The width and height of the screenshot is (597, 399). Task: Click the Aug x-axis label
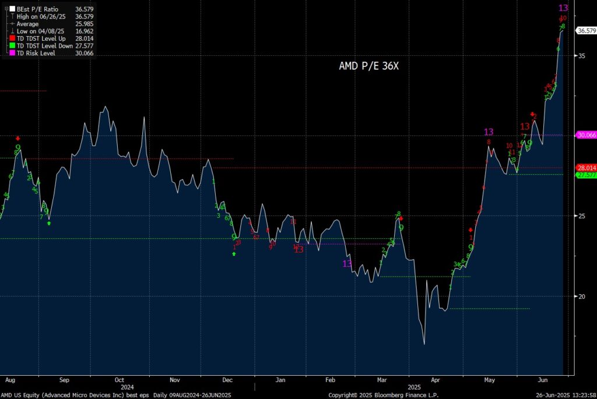(10, 380)
